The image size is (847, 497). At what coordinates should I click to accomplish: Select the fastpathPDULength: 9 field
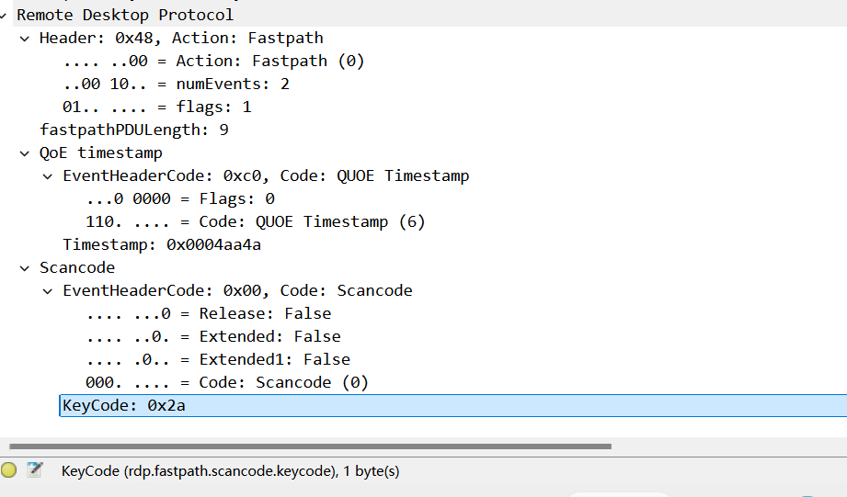coord(133,130)
